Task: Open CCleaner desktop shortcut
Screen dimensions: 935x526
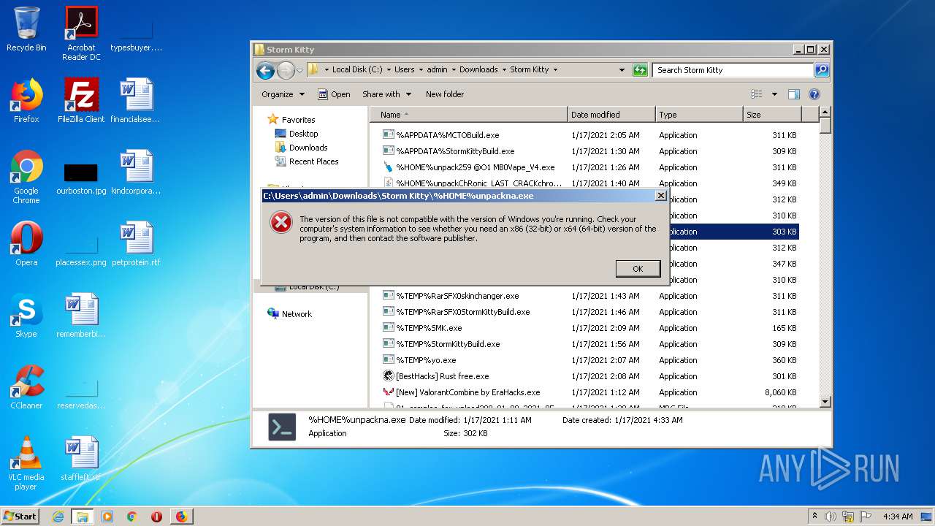Action: (26, 387)
